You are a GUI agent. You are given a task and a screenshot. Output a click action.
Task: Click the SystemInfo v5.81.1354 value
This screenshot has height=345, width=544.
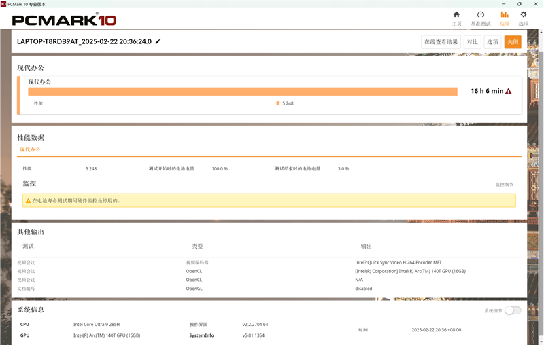[x=253, y=335]
